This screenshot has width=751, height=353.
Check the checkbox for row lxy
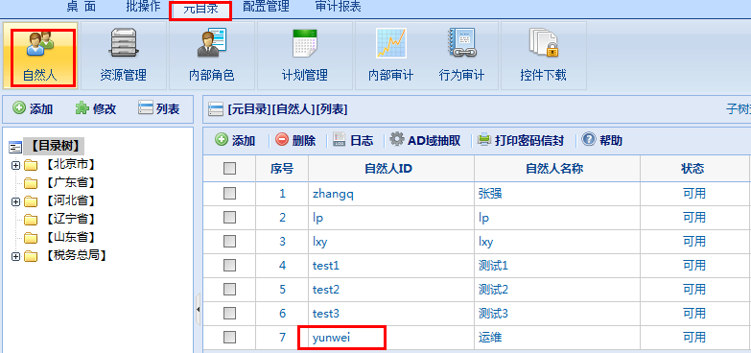[x=230, y=242]
